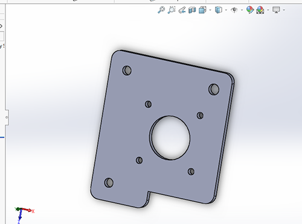Select the top-right corner mounting hole
The height and width of the screenshot is (224, 302).
[x=214, y=89]
